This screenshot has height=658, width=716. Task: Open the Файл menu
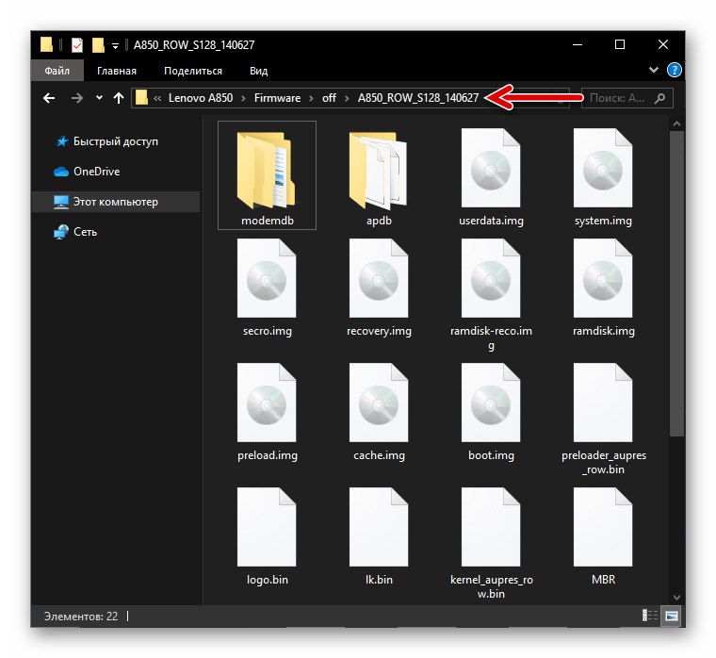click(57, 71)
